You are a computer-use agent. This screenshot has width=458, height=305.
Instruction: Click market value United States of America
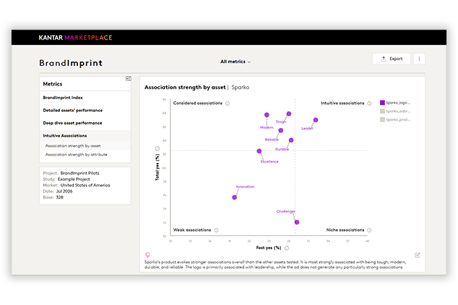point(86,185)
